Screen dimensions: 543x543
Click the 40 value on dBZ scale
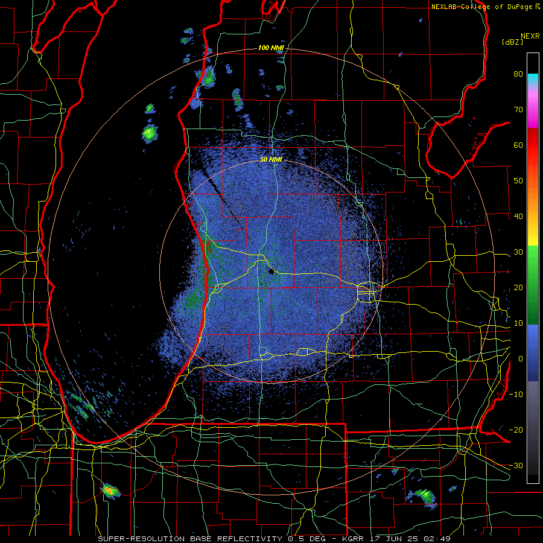pos(518,217)
